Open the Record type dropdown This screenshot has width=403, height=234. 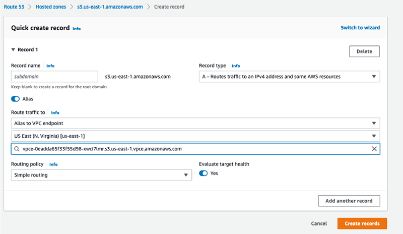(x=289, y=77)
